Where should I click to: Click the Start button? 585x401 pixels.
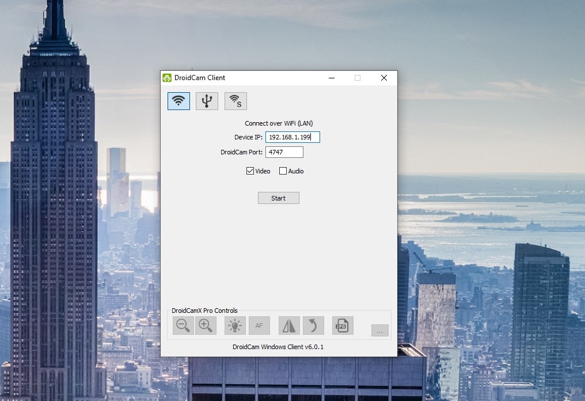(x=279, y=198)
